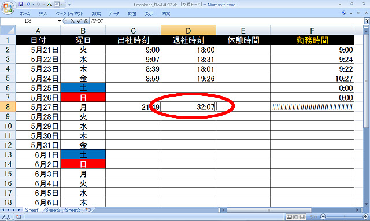The width and height of the screenshot is (370, 221).
Task: Redo with the Quick Access Toolbar
Action: click(x=39, y=4)
